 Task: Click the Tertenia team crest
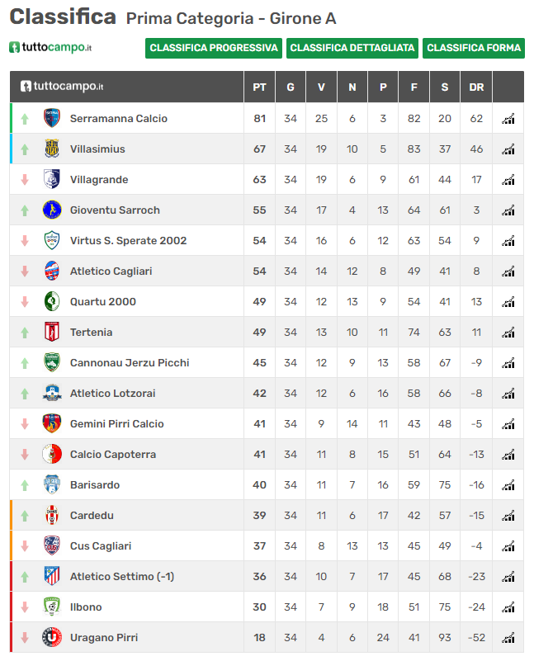coord(52,332)
